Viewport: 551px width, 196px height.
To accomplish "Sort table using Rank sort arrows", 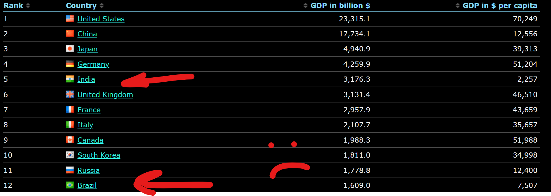I will [28, 5].
